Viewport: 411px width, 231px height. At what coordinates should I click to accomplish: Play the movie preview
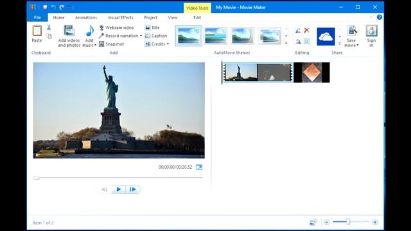(x=118, y=189)
